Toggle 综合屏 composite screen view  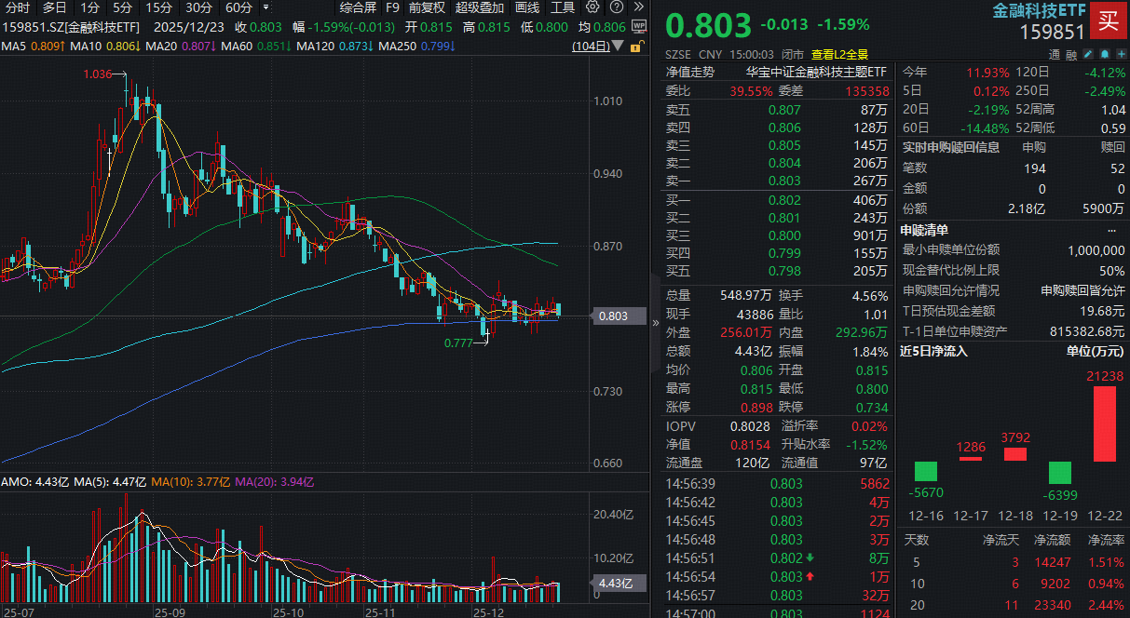click(x=358, y=7)
